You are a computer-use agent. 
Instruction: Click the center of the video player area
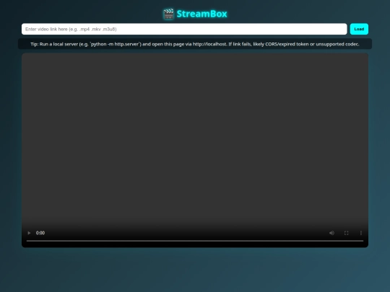coord(195,150)
